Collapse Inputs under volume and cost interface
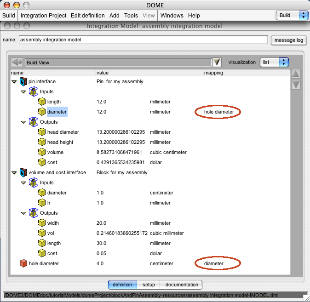 pos(23,183)
